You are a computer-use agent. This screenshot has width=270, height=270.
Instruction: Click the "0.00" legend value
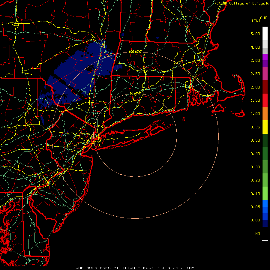click(255, 220)
